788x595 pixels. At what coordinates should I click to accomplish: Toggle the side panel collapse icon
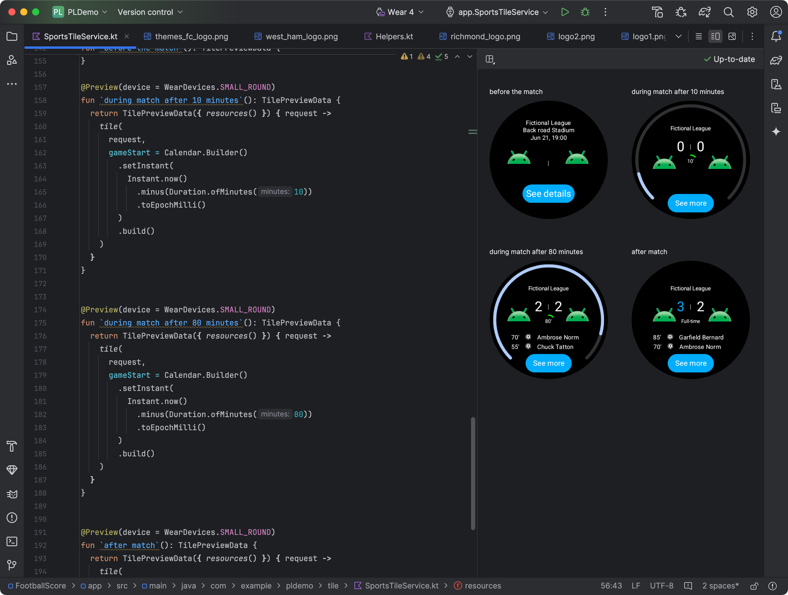pos(490,59)
